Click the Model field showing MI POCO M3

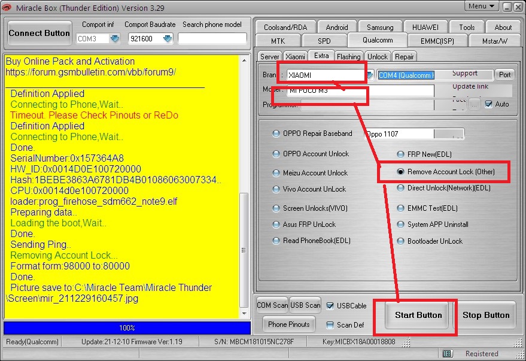click(x=361, y=90)
